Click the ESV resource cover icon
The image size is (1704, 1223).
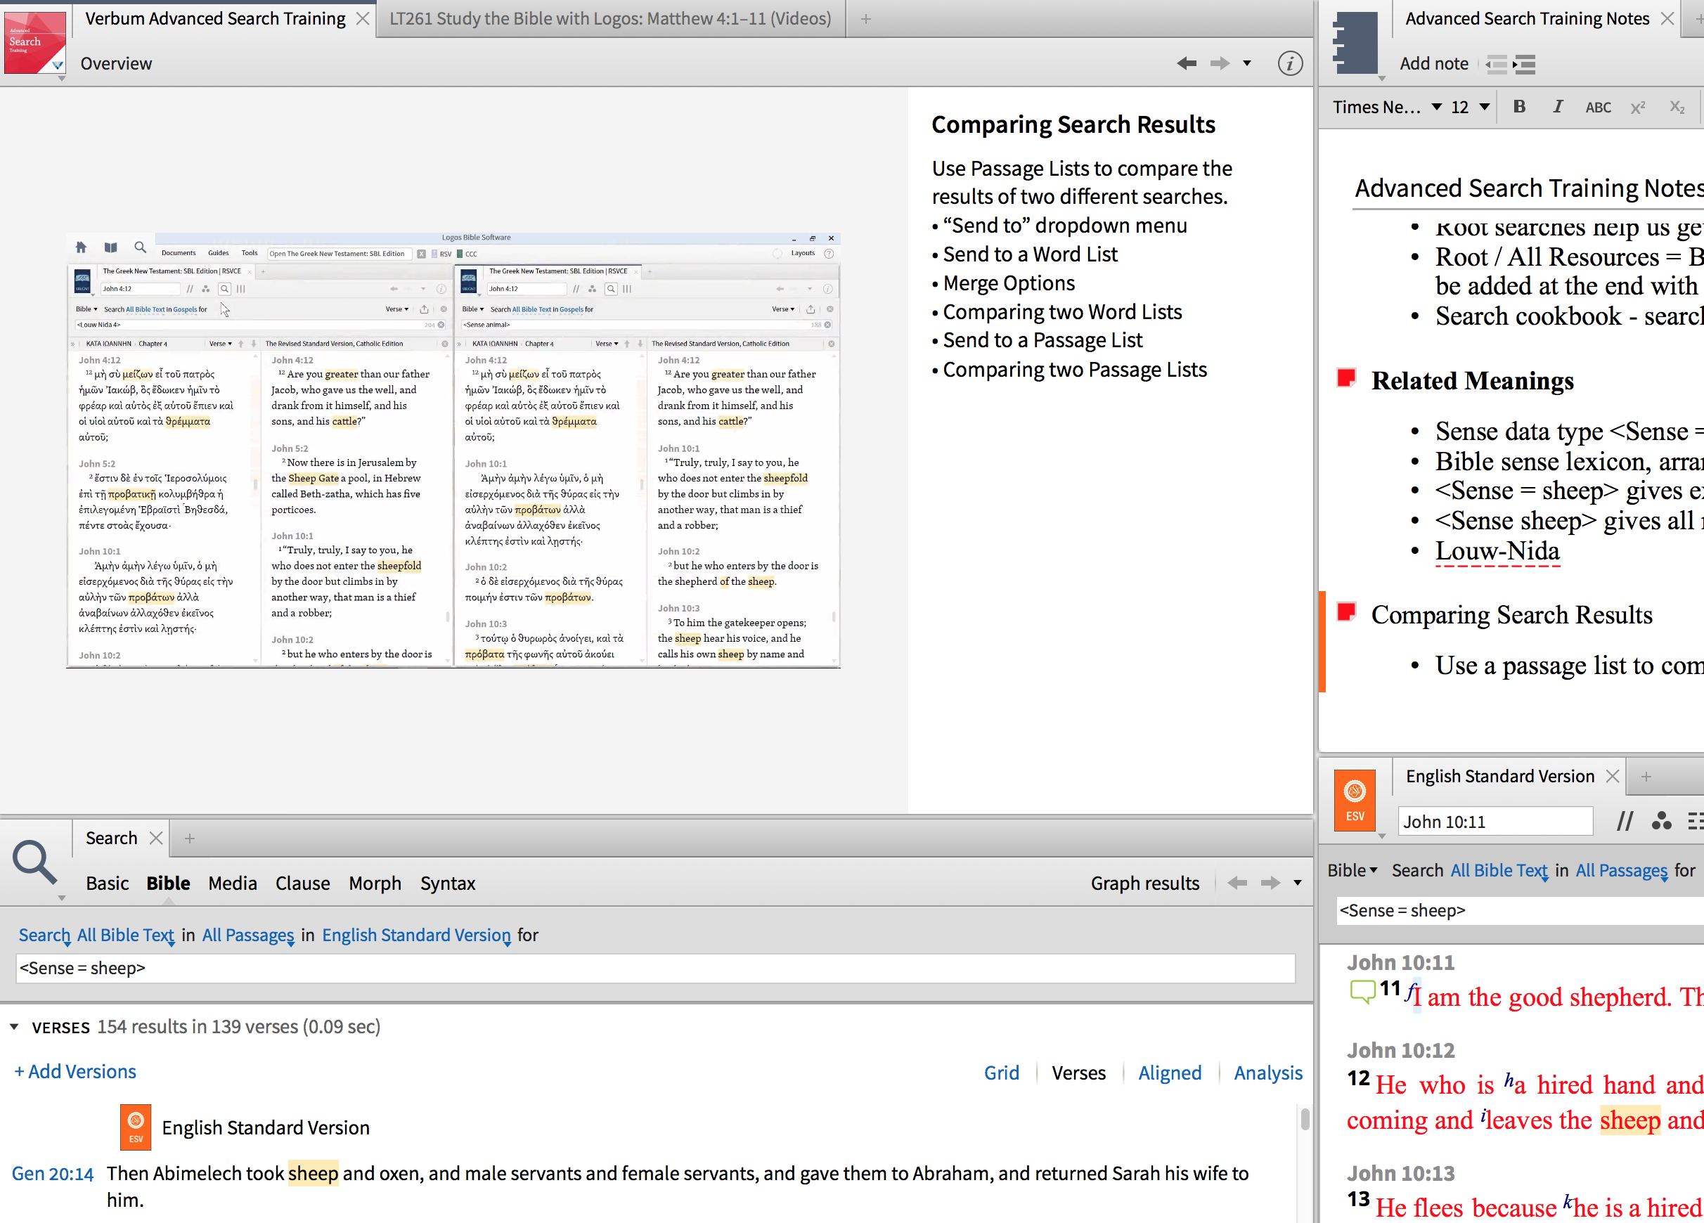point(1354,800)
